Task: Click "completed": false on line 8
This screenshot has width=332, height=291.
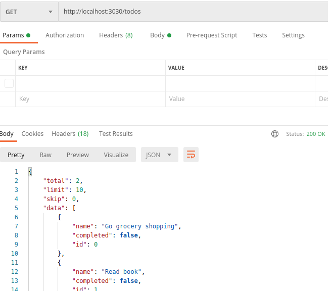Action: point(107,235)
